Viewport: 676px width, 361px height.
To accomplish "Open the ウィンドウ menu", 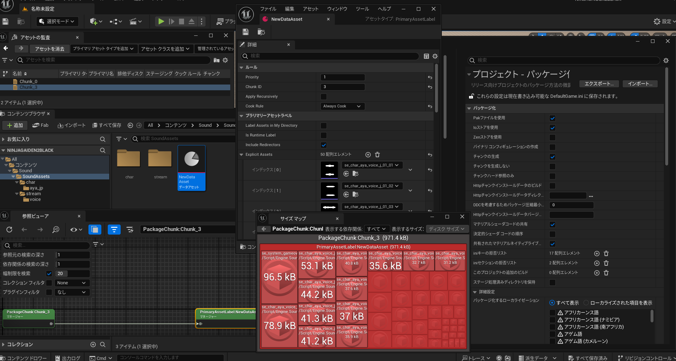I will [337, 9].
